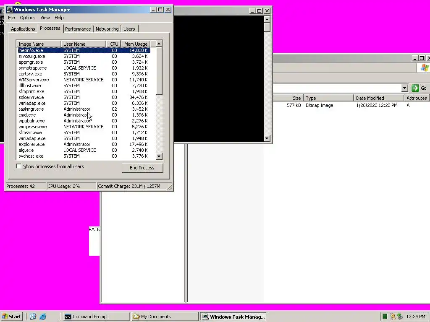
Task: Click the Go arrow in My Documents
Action: (415, 88)
